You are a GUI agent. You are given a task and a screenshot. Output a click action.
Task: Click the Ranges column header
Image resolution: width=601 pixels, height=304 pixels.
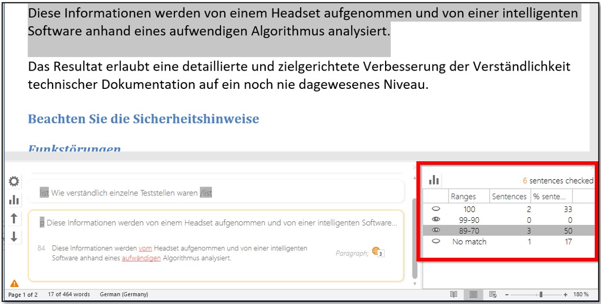pyautogui.click(x=468, y=196)
